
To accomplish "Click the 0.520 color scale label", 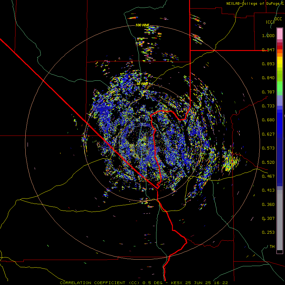I will (x=268, y=162).
